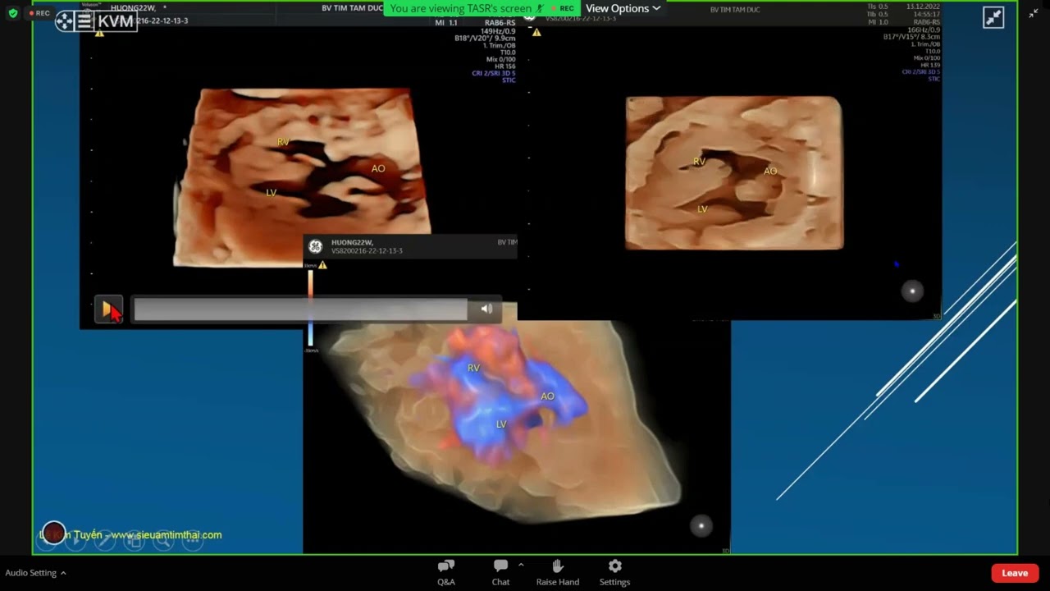Click the green encryption shield icon
The width and height of the screenshot is (1050, 591).
(x=13, y=13)
